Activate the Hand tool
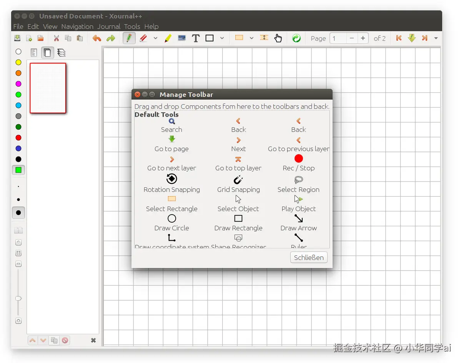This screenshot has width=461, height=363. pos(278,38)
